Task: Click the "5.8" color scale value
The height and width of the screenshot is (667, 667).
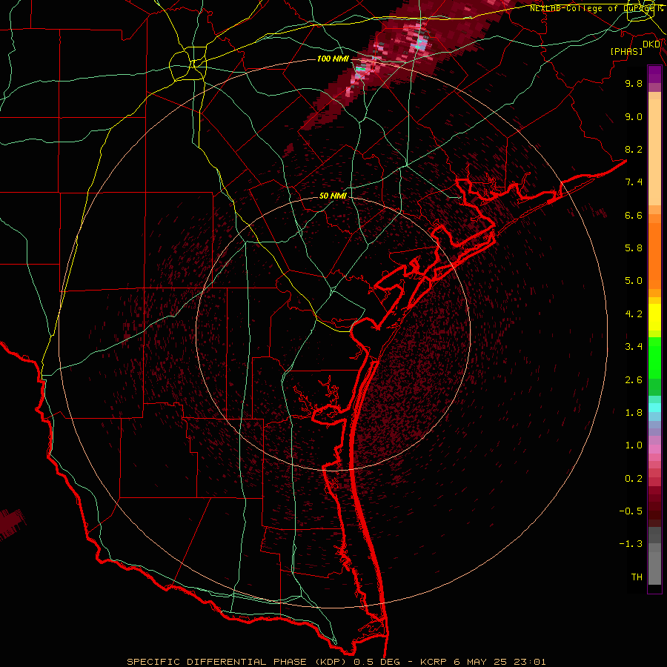Action: pyautogui.click(x=634, y=248)
